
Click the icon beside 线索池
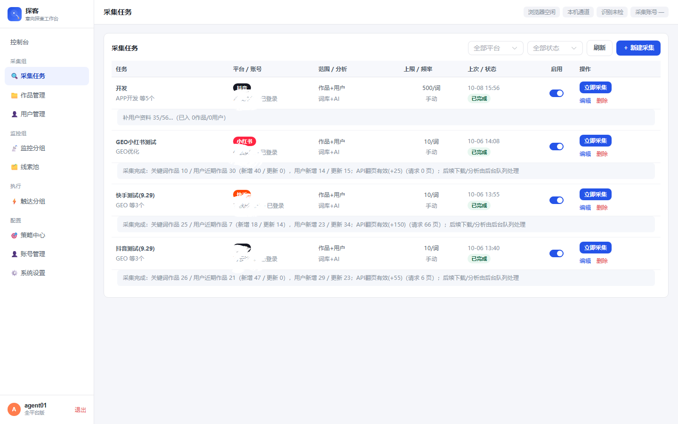coord(14,167)
